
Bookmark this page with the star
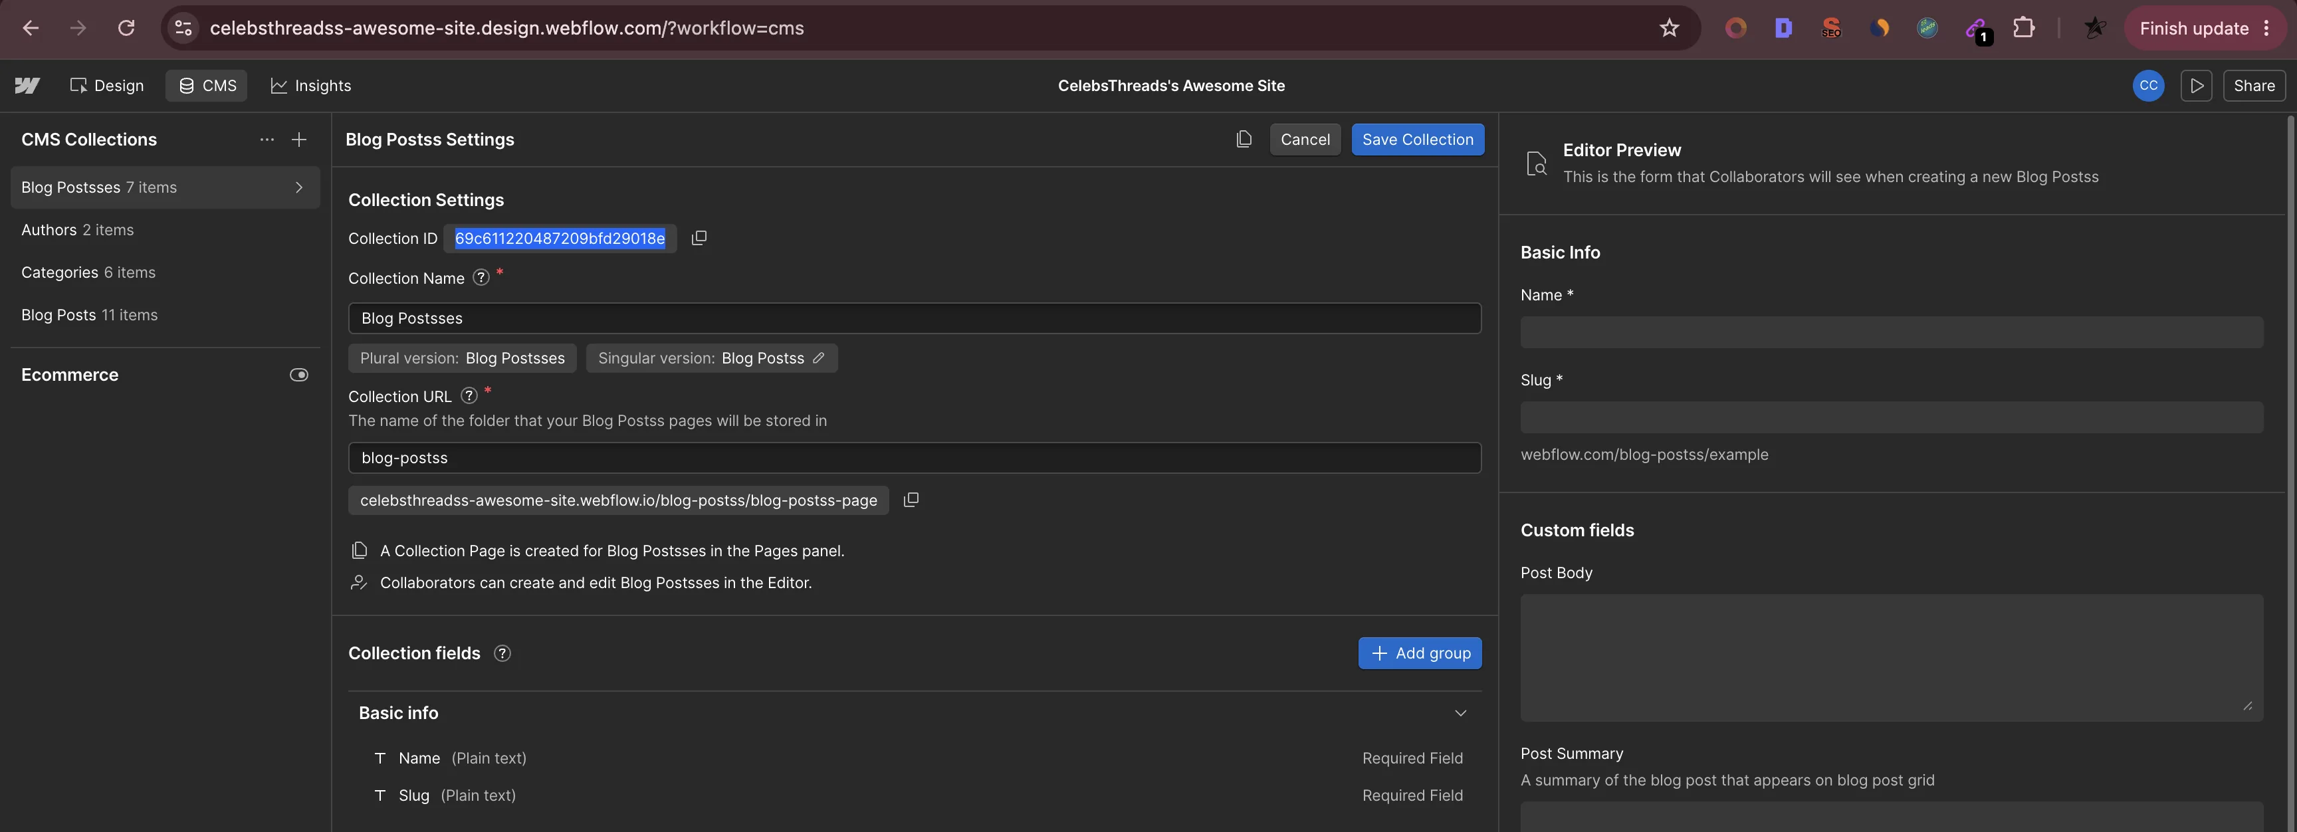(x=1670, y=28)
